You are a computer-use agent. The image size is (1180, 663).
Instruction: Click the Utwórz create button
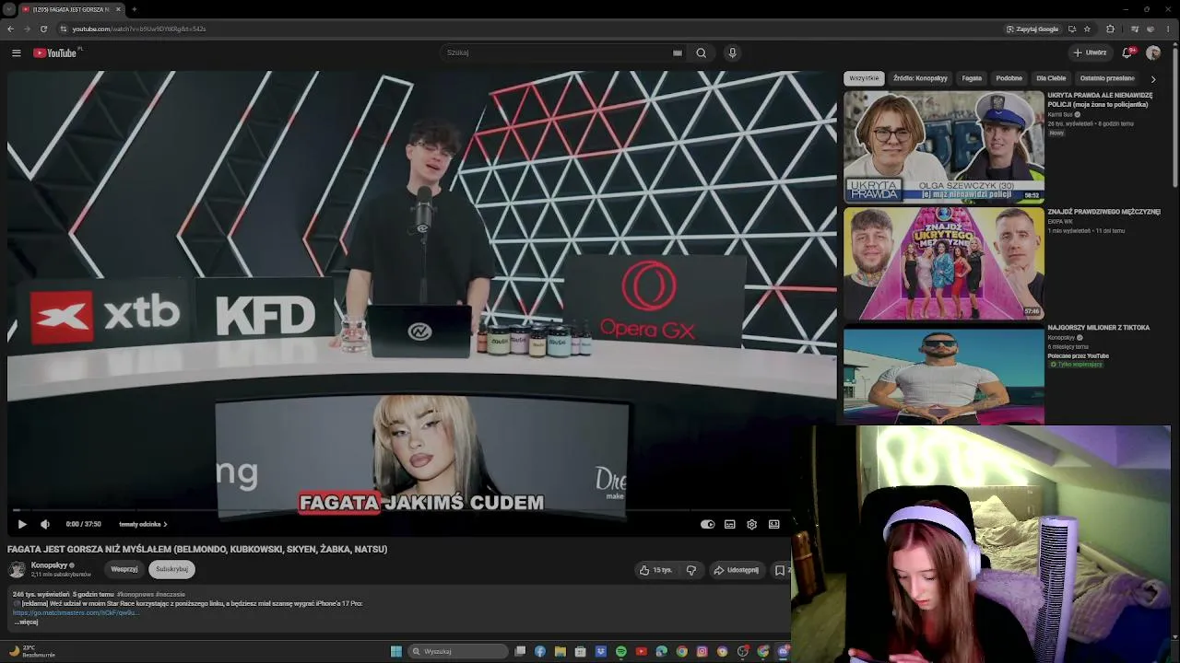[1090, 52]
